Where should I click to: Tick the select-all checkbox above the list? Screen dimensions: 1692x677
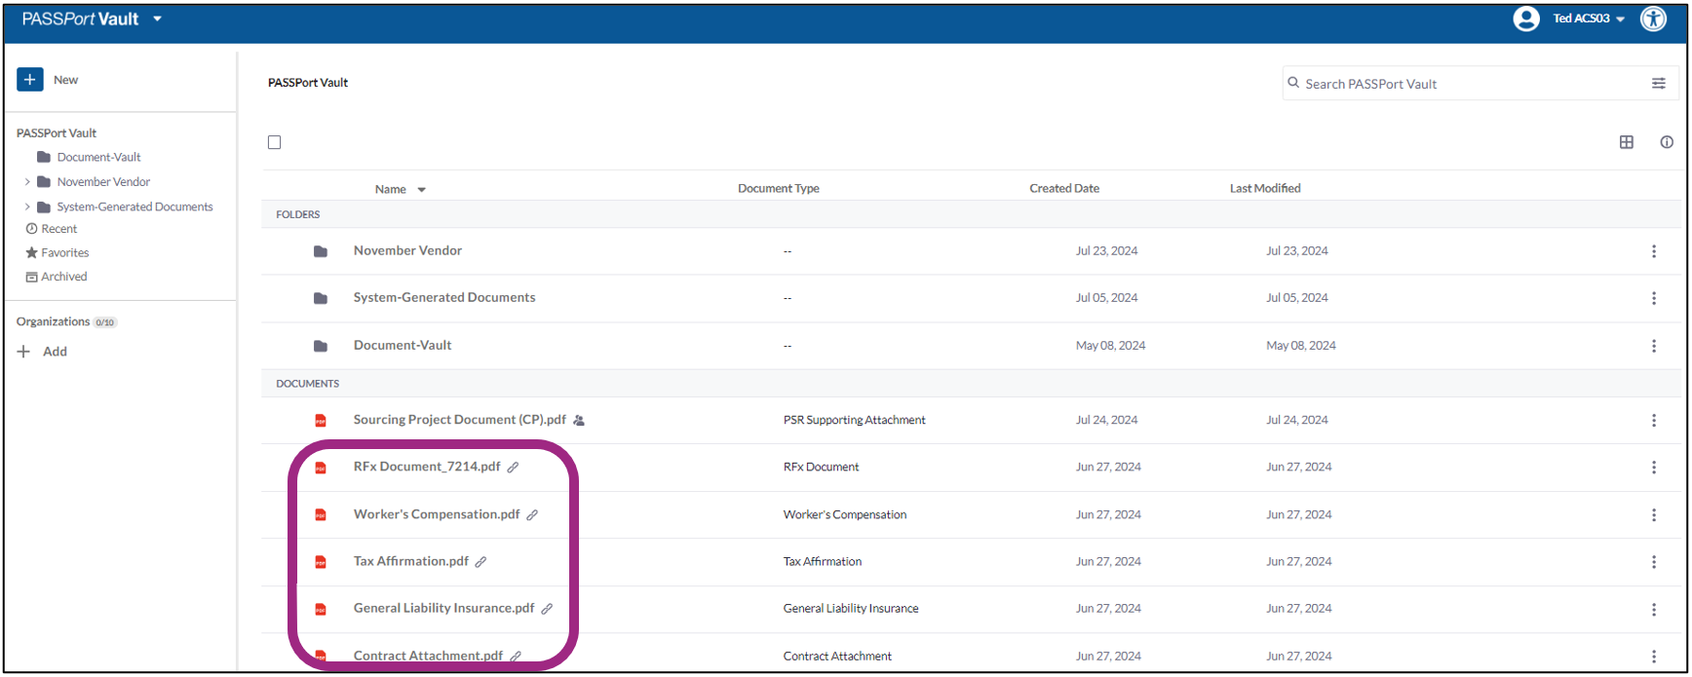tap(275, 142)
